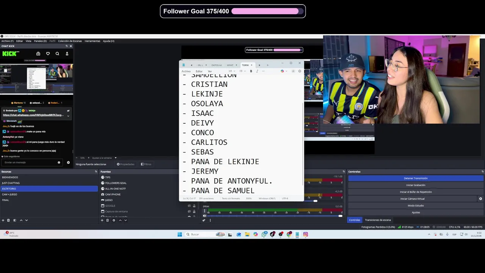Unpin the pinned message in Kick chat

point(68,110)
